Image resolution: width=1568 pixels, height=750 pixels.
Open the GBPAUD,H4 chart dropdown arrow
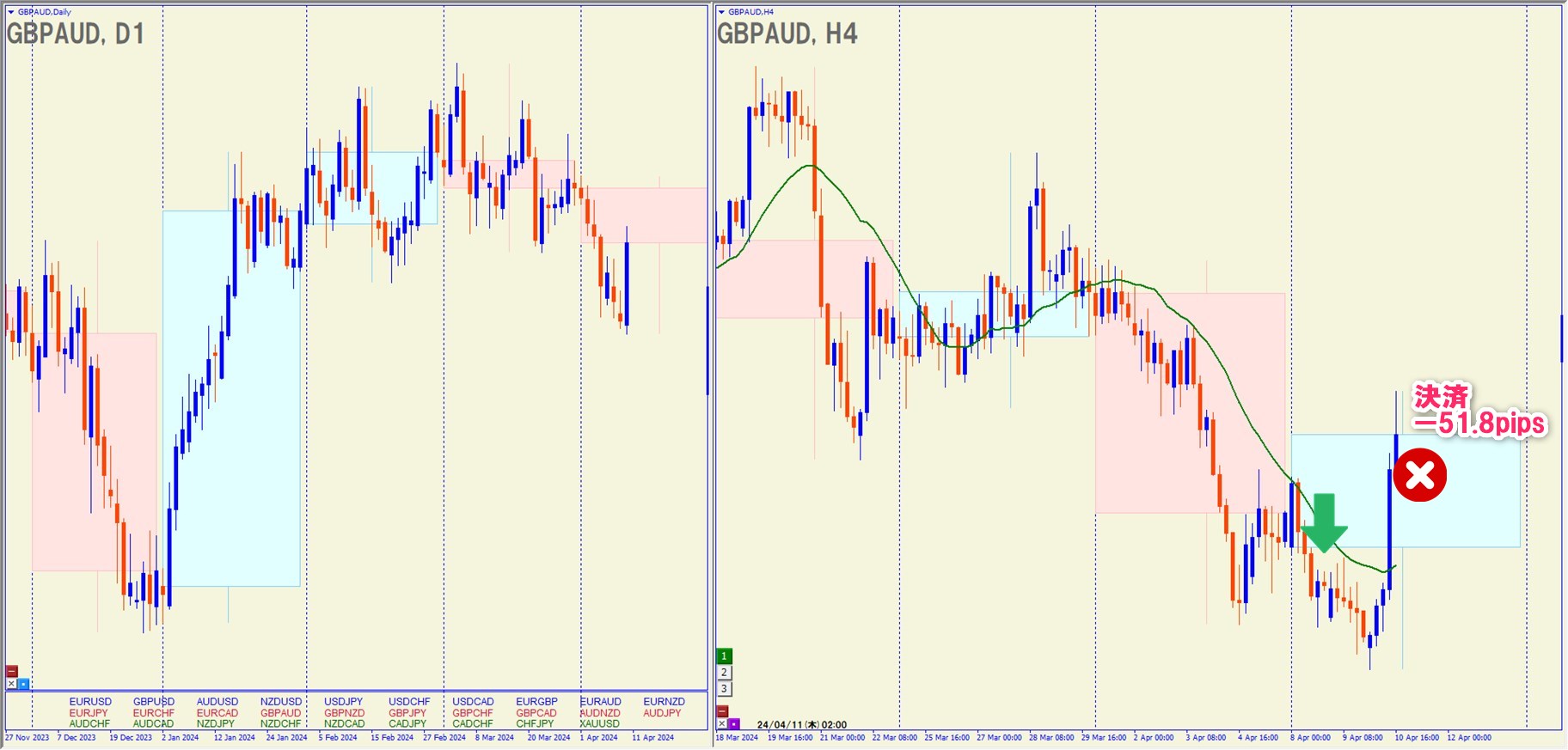click(x=721, y=12)
